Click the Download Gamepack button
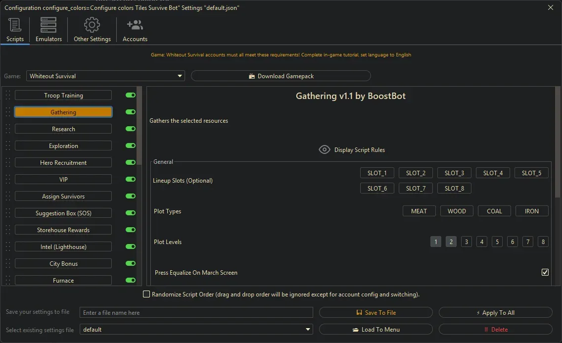Viewport: 562px width, 343px height. coord(281,76)
